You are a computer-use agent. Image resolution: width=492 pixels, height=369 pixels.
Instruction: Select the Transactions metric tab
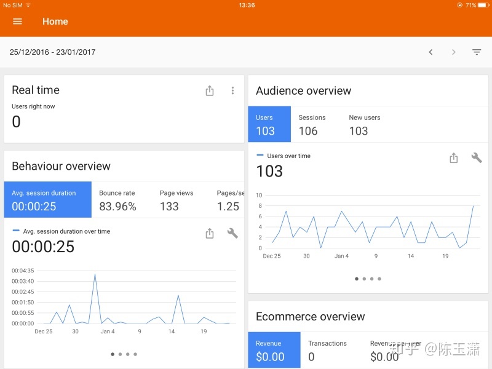point(327,350)
